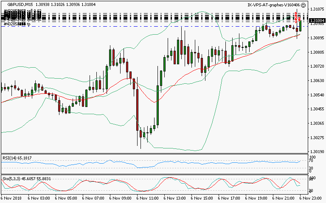The width and height of the screenshot is (326, 203).
Task: Click the 1.30190 price axis label
Action: pyautogui.click(x=317, y=152)
